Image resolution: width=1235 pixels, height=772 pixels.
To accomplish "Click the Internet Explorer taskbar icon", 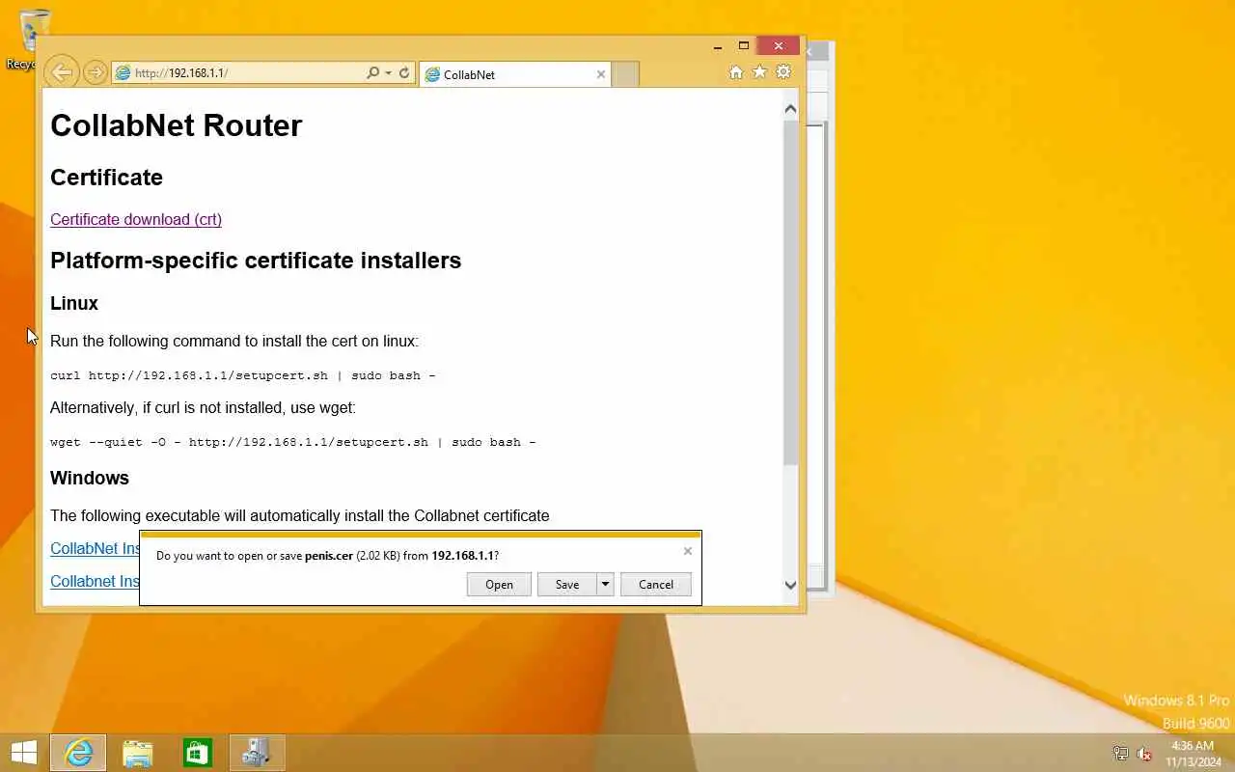I will (x=78, y=753).
